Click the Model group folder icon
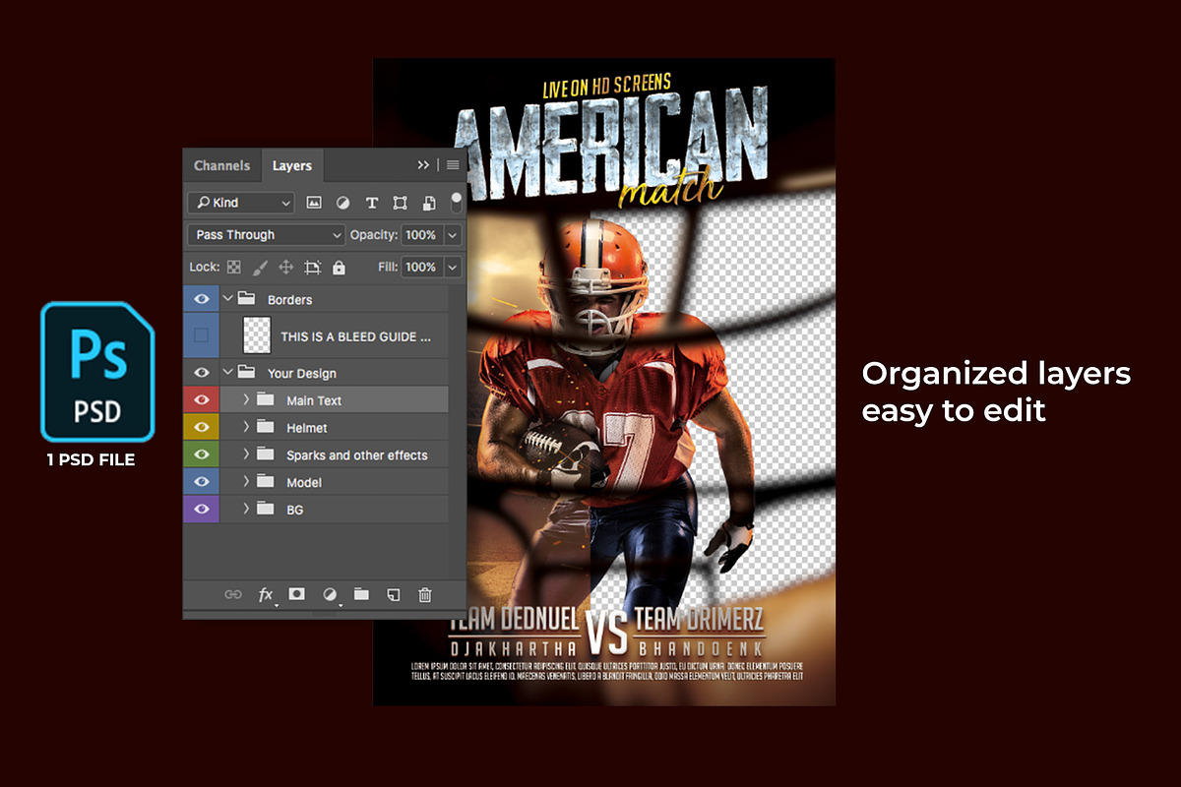This screenshot has height=787, width=1181. (x=266, y=482)
